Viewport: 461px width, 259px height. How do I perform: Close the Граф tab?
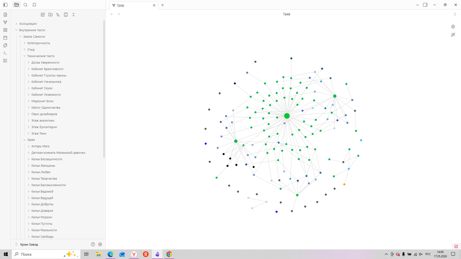[x=154, y=5]
